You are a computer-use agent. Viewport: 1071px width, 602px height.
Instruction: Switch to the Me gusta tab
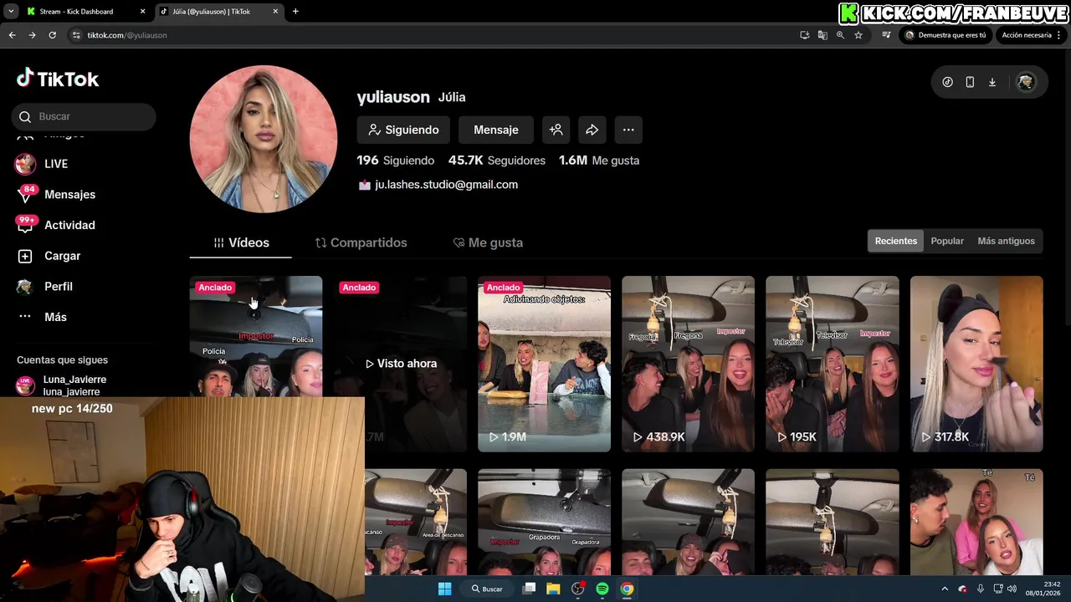point(488,242)
